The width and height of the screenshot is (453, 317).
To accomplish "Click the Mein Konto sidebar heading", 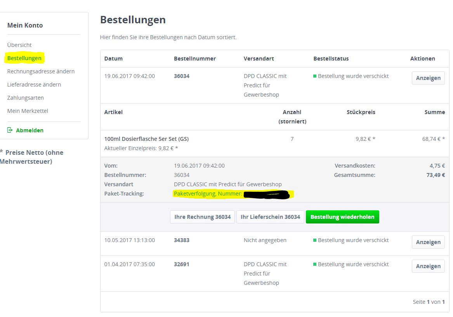I will coord(25,25).
